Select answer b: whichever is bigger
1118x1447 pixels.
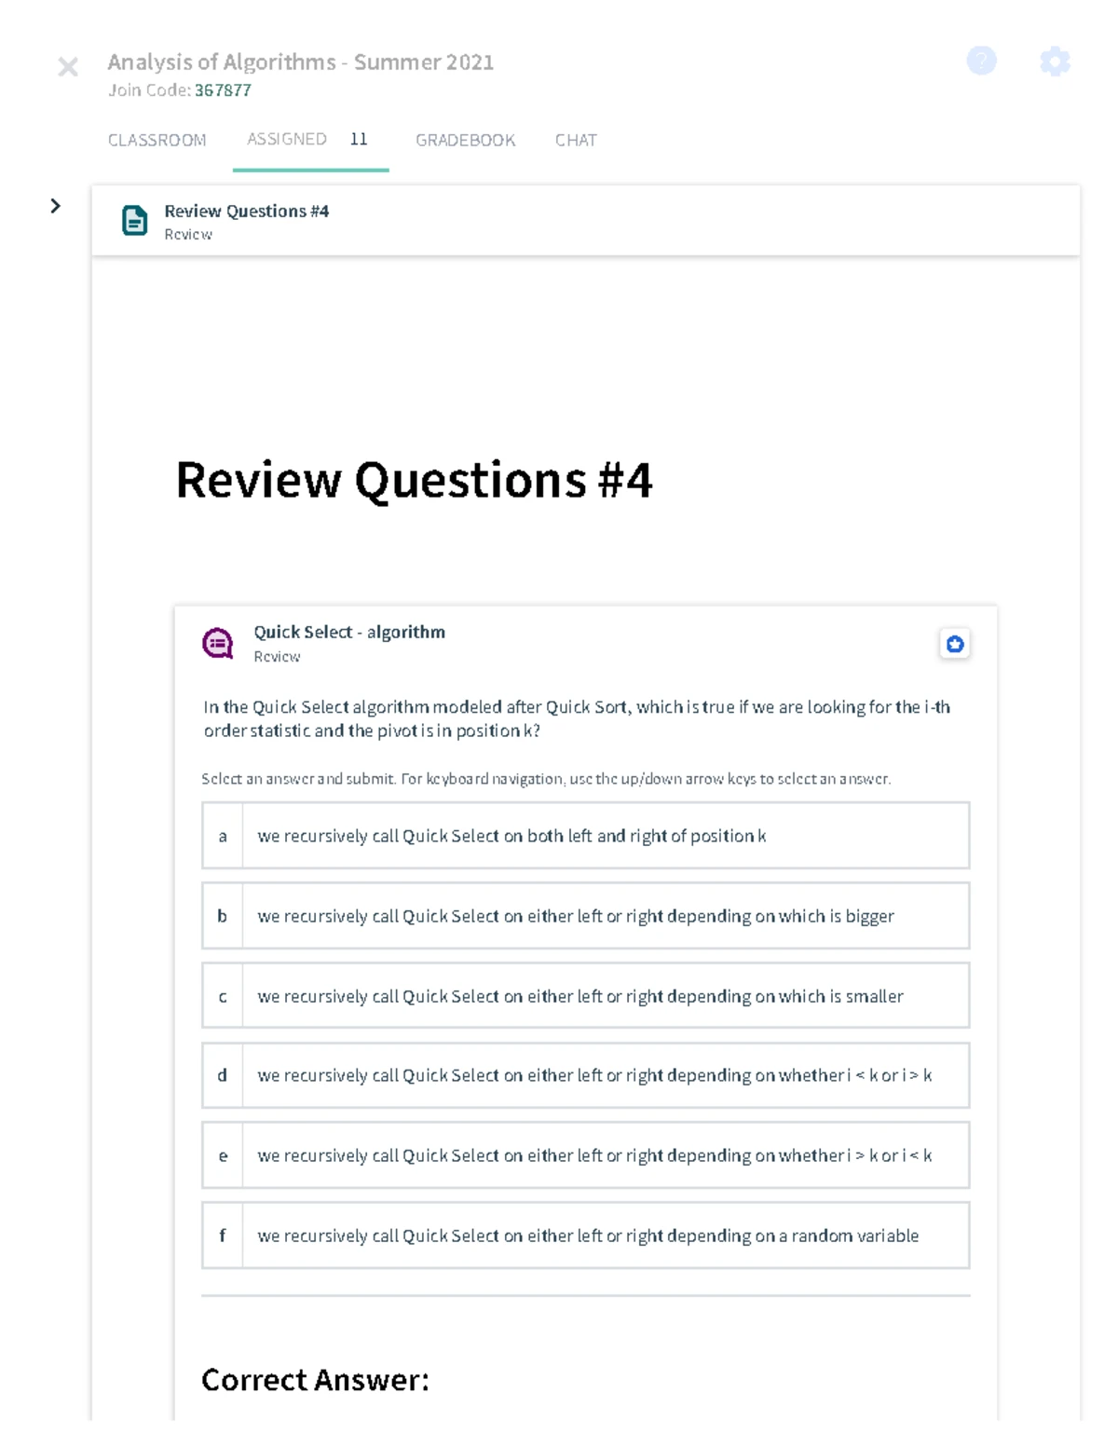coord(586,916)
